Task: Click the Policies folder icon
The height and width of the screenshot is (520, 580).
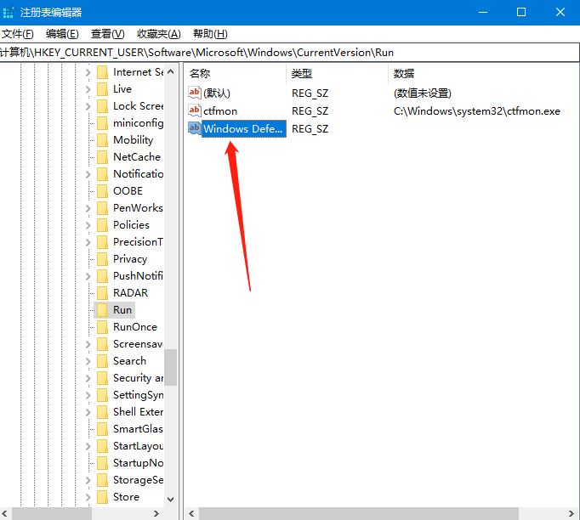Action: pyautogui.click(x=102, y=225)
